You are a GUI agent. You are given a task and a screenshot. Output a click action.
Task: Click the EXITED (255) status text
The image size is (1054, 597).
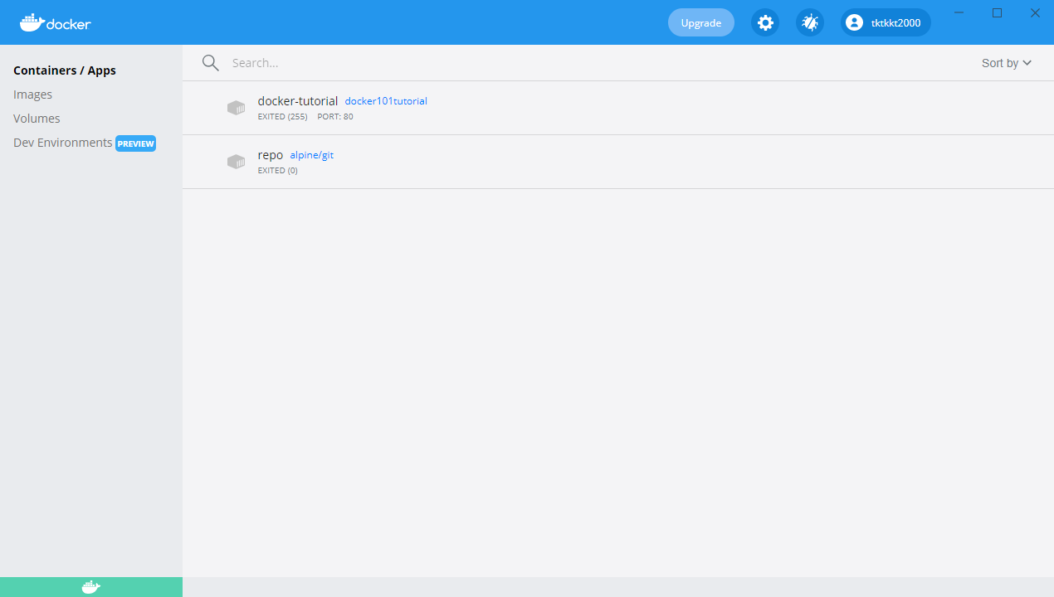click(x=283, y=117)
